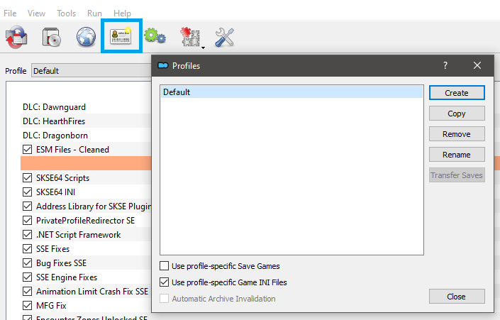
Task: Open the executables green gears icon
Action: [x=155, y=35]
